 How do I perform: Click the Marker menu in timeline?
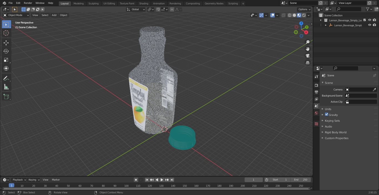[x=56, y=180]
